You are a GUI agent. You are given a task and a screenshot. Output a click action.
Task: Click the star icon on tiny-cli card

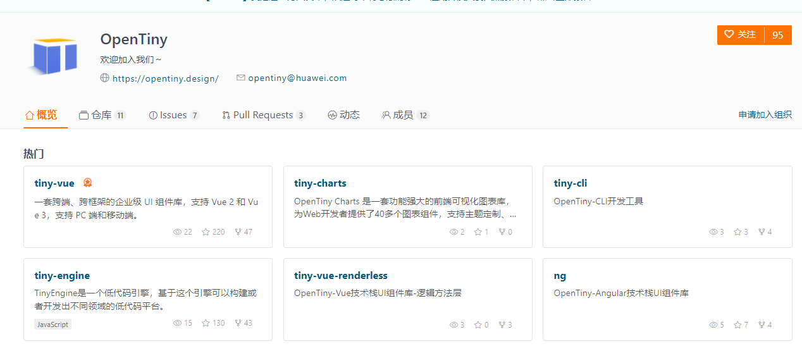[x=737, y=232]
